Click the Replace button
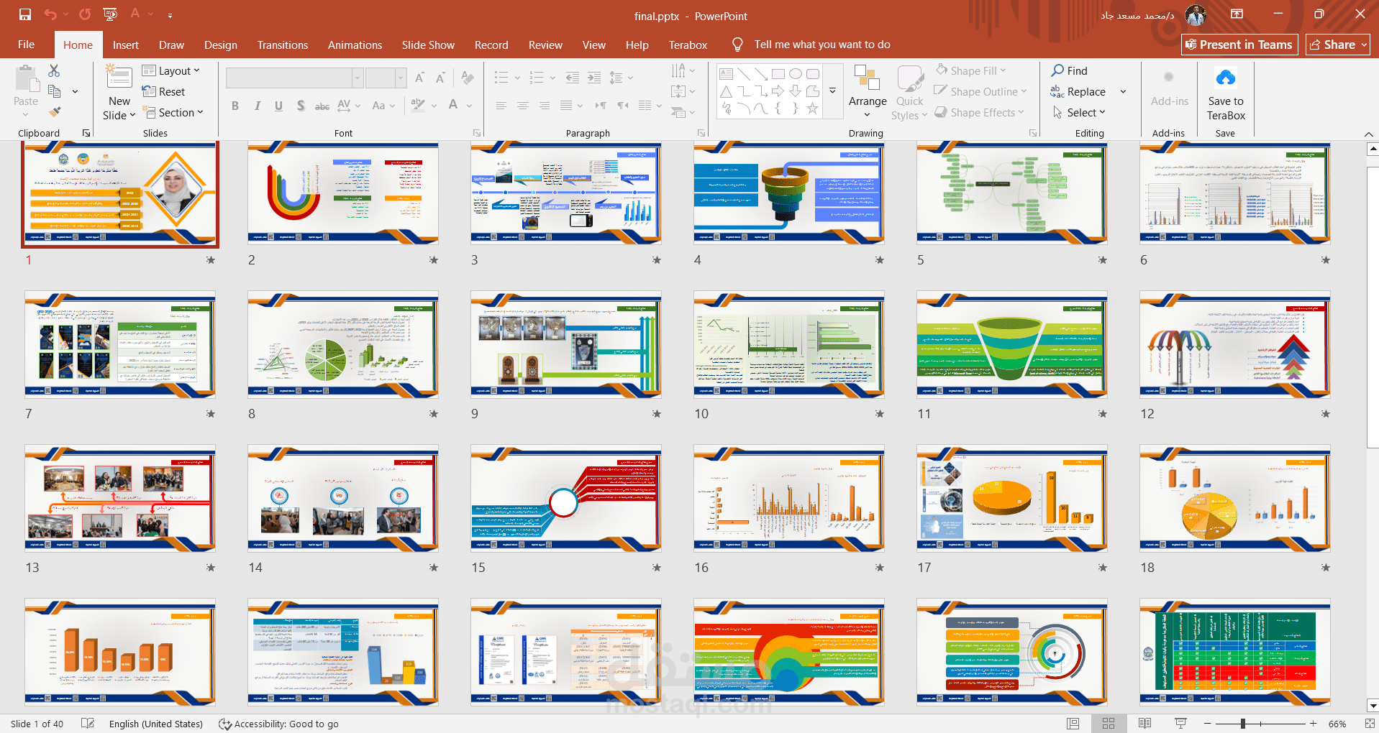 [x=1078, y=91]
